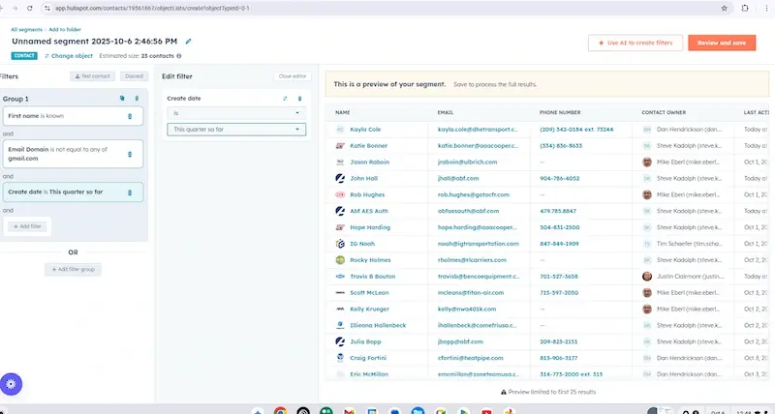Click the owner avatar in Travis B Bouton's row
Image resolution: width=775 pixels, height=414 pixels.
tap(647, 277)
